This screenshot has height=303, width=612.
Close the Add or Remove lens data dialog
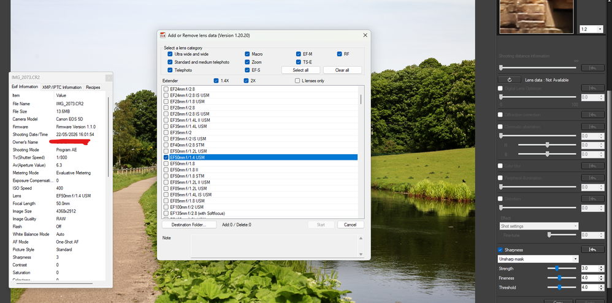pos(365,35)
